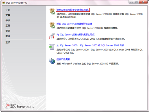Viewport: 149px width, 112px height.
Task: Open the 工具 section
Action: (8, 26)
